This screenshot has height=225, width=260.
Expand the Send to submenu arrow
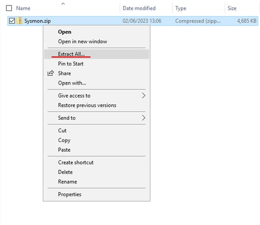pyautogui.click(x=144, y=118)
